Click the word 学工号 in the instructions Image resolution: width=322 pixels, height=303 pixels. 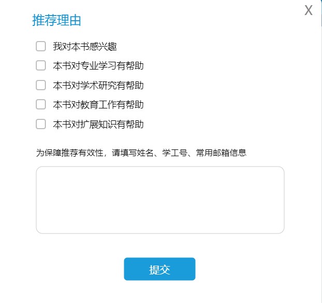(174, 153)
